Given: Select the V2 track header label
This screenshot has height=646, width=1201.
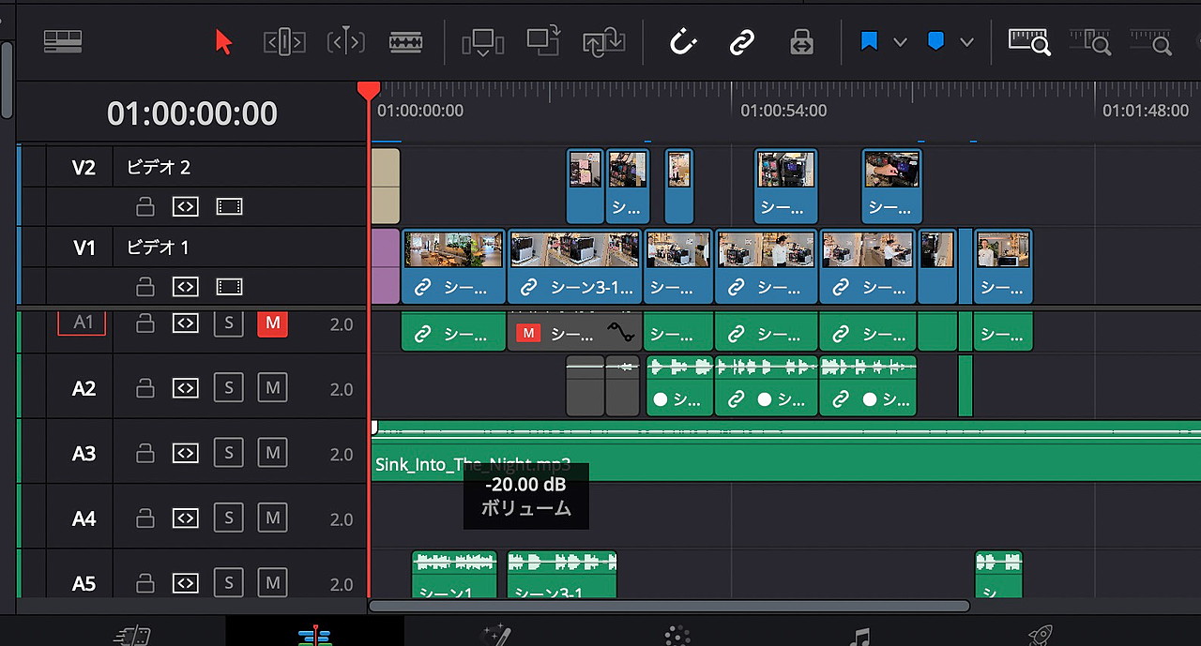Looking at the screenshot, I should pos(84,168).
